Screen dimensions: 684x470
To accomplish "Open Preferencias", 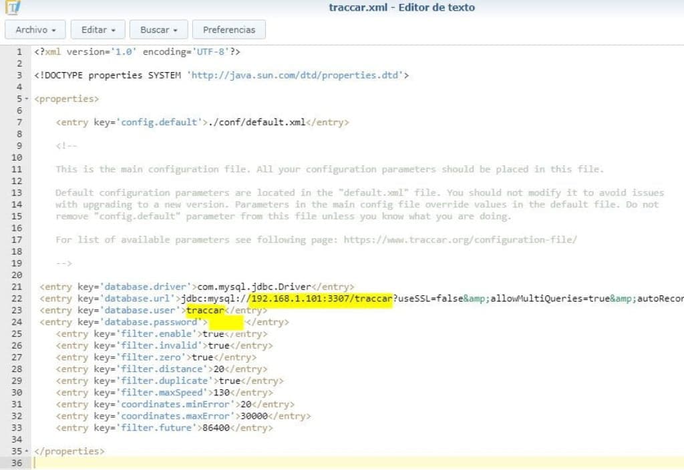I will pos(229,29).
